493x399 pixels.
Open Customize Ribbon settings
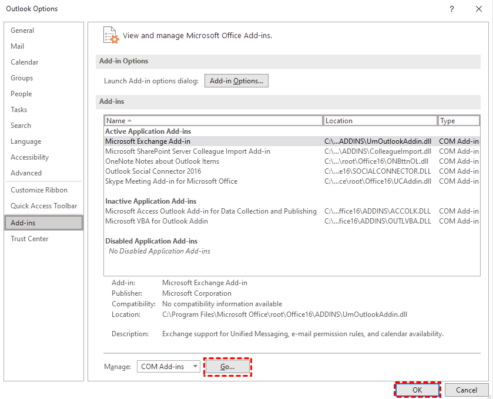39,190
